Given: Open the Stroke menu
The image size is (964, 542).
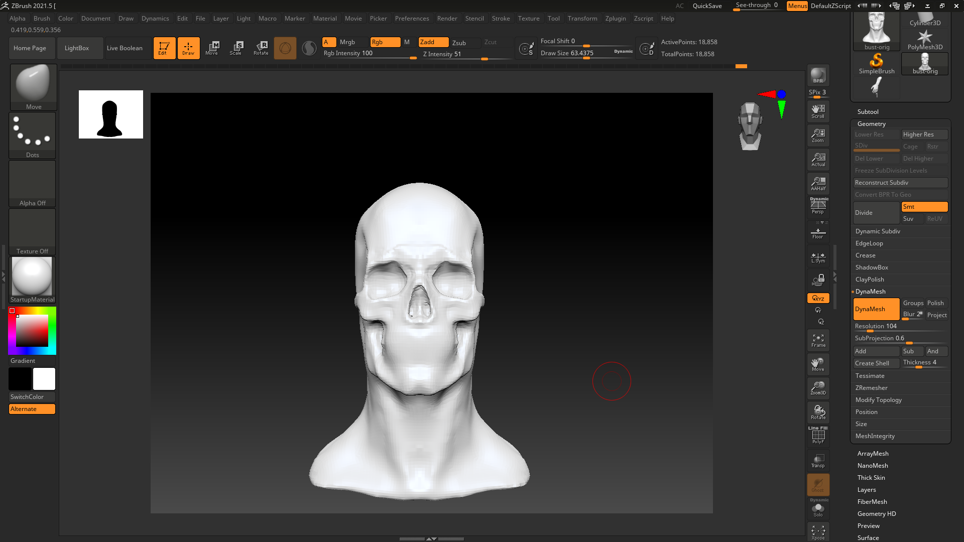Looking at the screenshot, I should point(501,19).
